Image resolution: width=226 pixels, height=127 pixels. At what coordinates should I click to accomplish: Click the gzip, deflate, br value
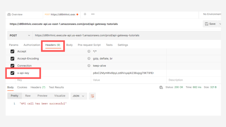[103, 58]
